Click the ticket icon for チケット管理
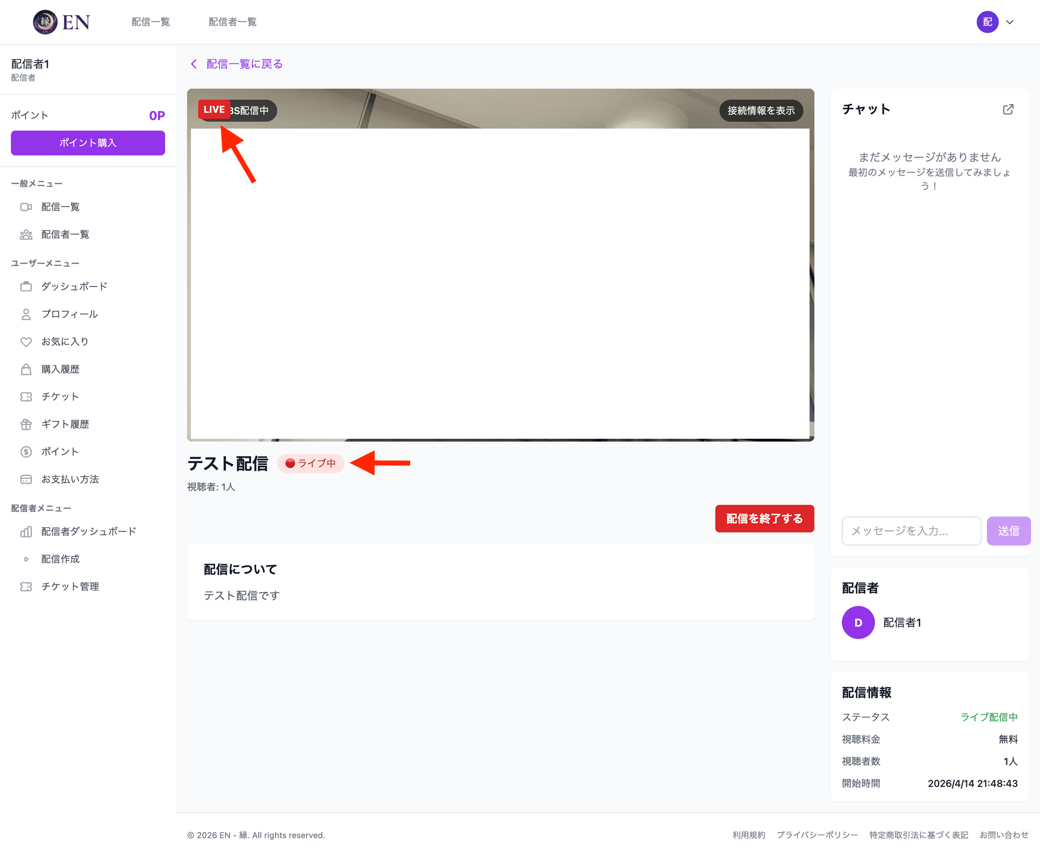The image size is (1040, 857). tap(26, 587)
